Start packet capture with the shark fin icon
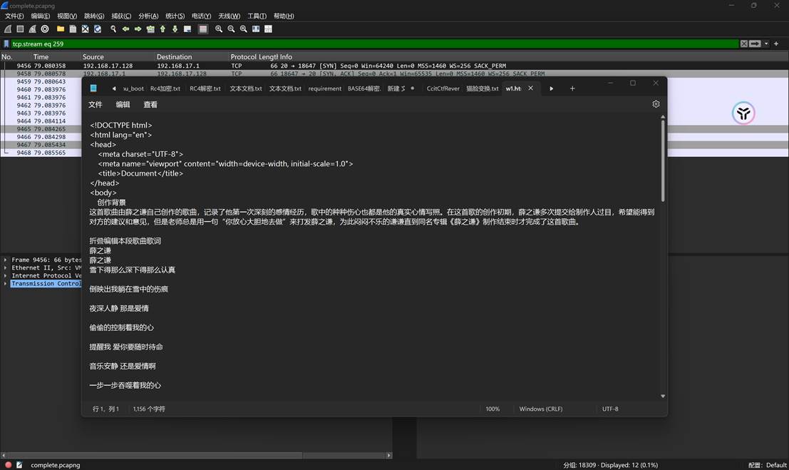Viewport: 789px width, 470px height. pyautogui.click(x=8, y=29)
